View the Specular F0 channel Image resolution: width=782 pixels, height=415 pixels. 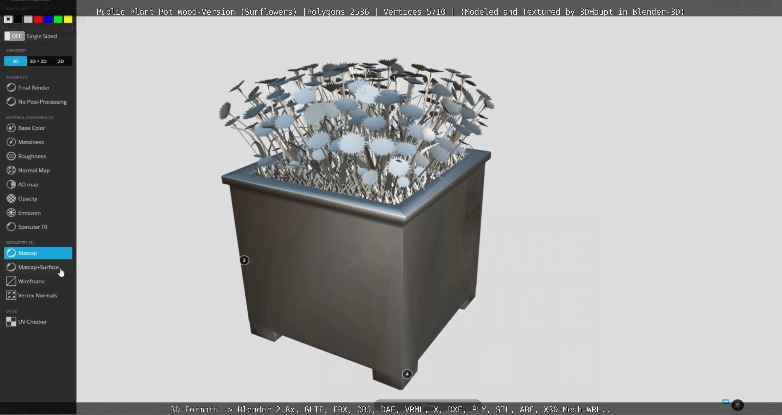[x=38, y=227]
